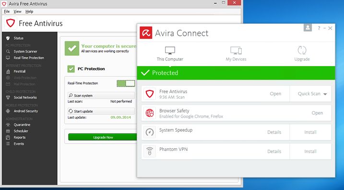Image resolution: width=344 pixels, height=190 pixels.
Task: Click the Events list icon
Action: (x=8, y=144)
